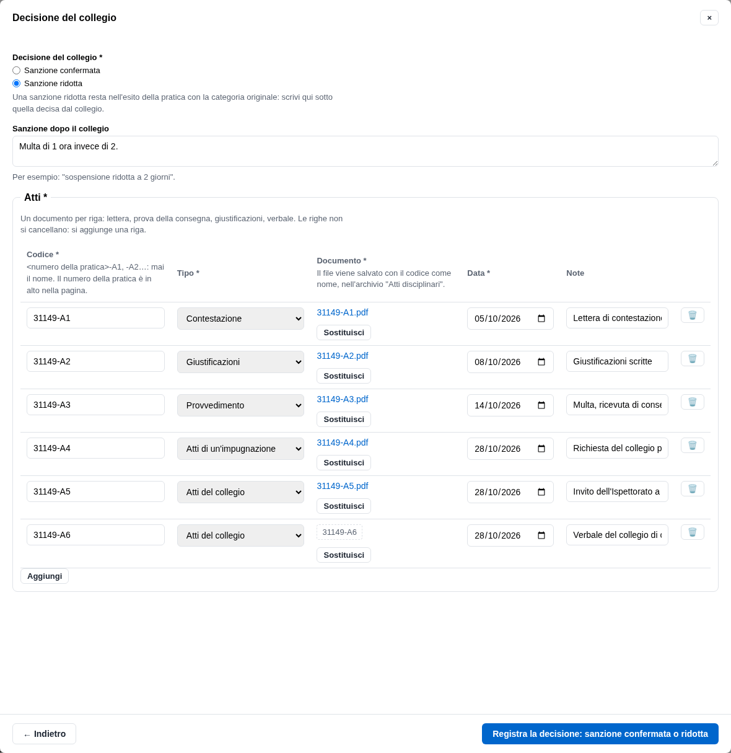Image resolution: width=731 pixels, height=753 pixels.
Task: Open the 31149-A4.pdf document link
Action: [x=343, y=443]
